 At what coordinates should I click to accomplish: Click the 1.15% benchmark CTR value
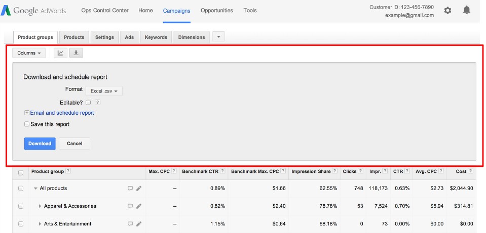click(217, 224)
